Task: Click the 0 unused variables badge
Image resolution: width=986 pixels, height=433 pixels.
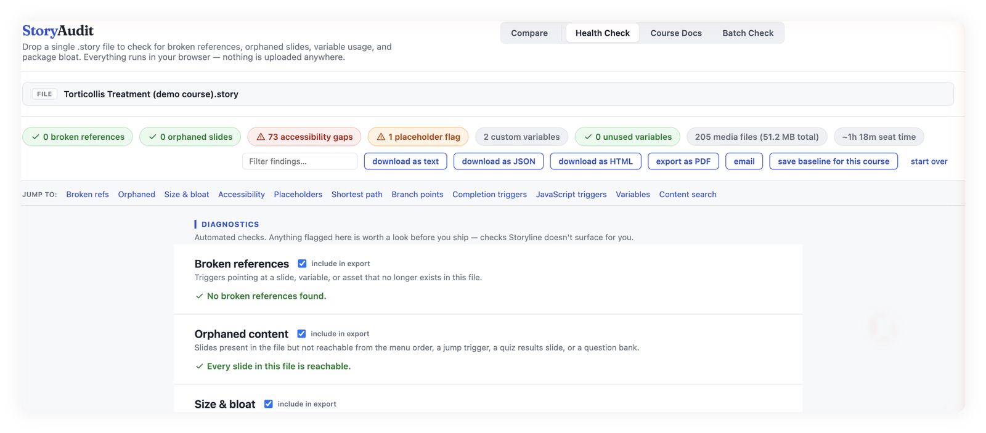Action: [x=627, y=137]
